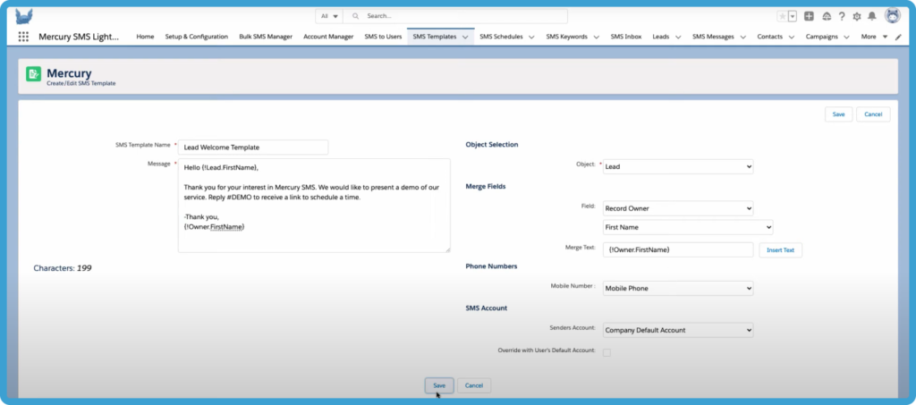This screenshot has width=916, height=405.
Task: Open the SMS Schedules tab
Action: coord(501,36)
